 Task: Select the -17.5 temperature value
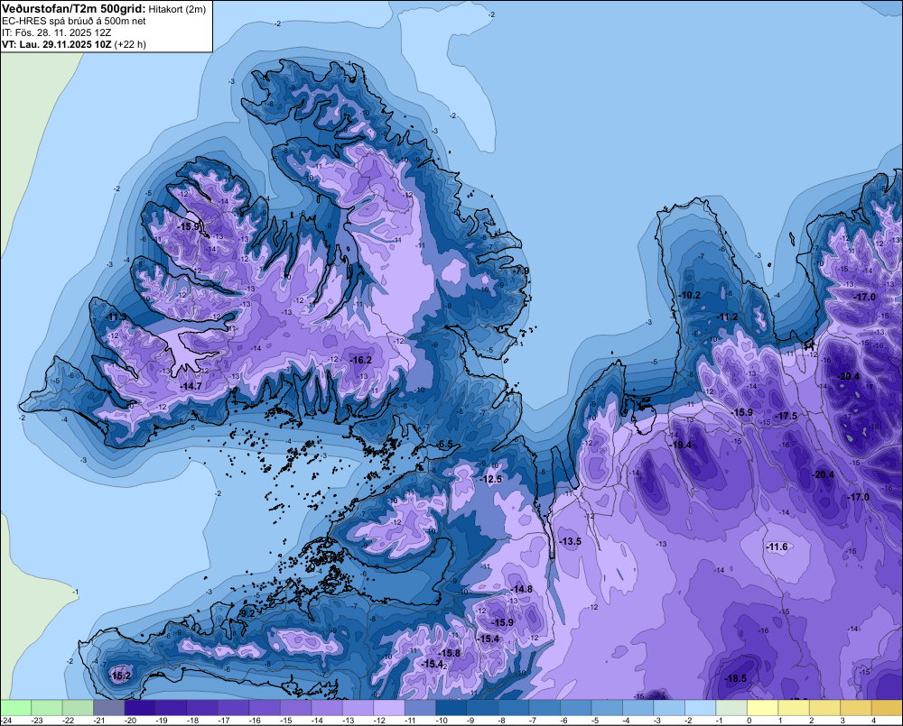point(787,416)
